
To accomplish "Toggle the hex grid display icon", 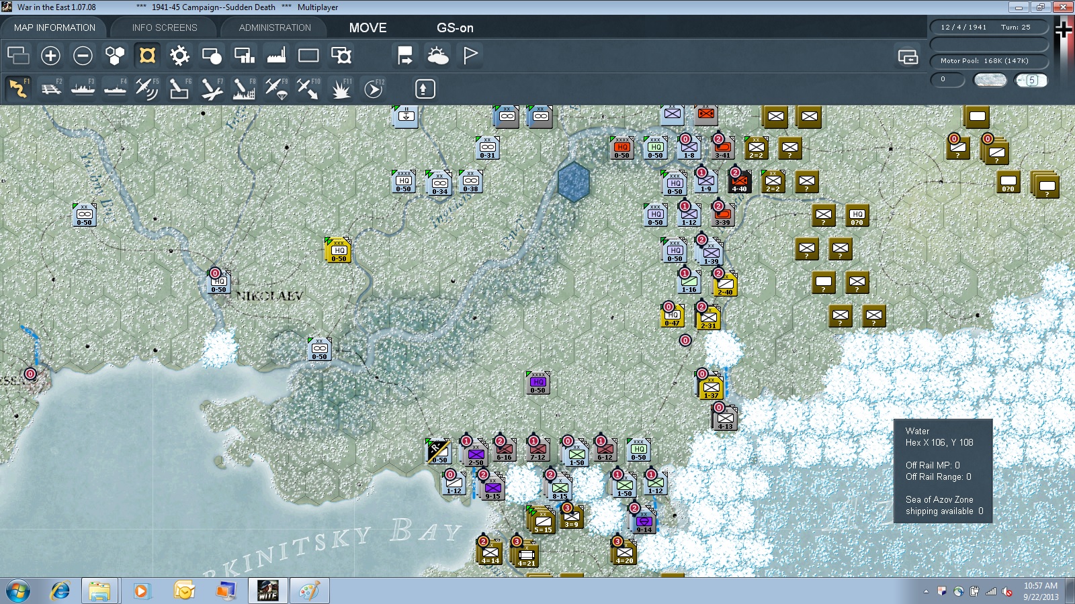I will click(x=115, y=55).
